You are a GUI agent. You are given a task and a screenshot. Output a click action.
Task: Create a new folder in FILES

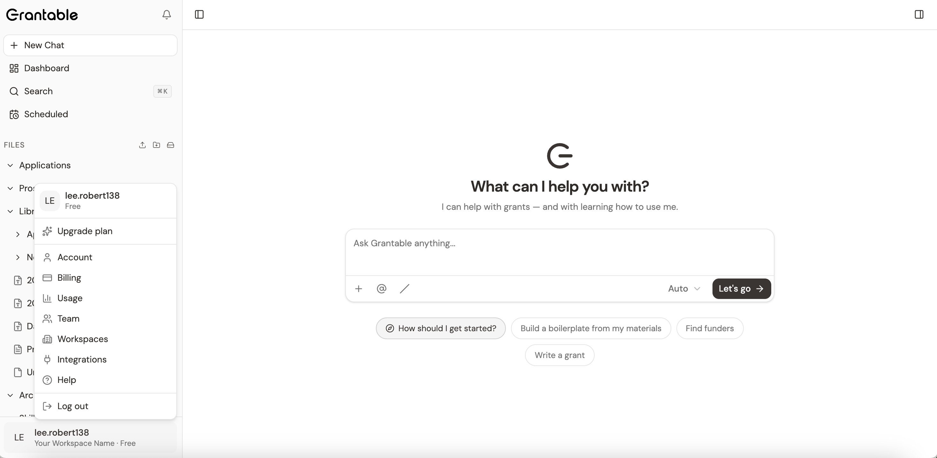(156, 145)
